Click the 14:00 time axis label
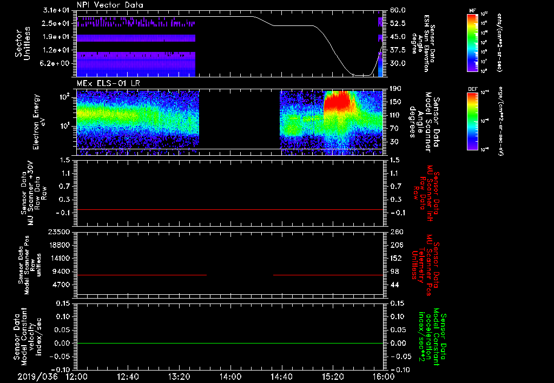 (230, 377)
